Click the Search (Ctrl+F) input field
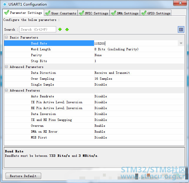 (x=38, y=29)
